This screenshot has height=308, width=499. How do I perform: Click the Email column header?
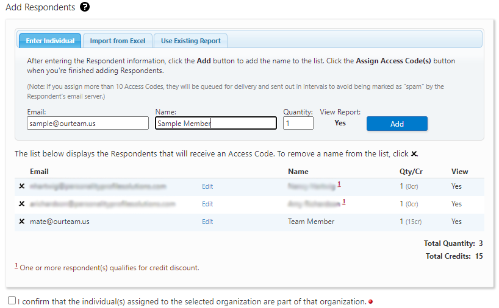point(39,172)
